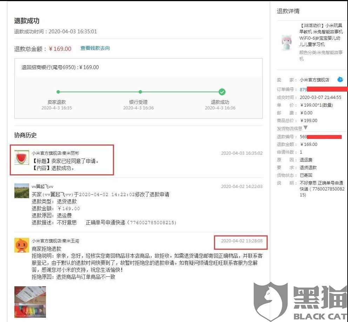Image resolution: width=348 pixels, height=322 pixels.
Task: Click the username vv翼起飞vv
Action: click(x=42, y=186)
